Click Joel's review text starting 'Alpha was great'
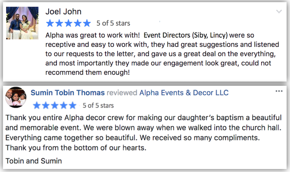Viewport: 290px width, 172px height. point(162,54)
